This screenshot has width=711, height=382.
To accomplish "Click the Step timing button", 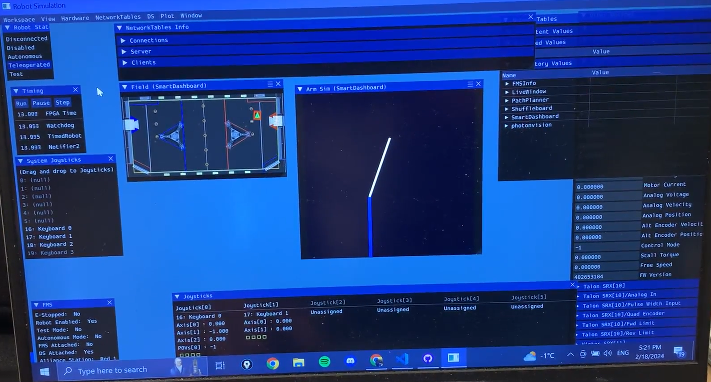I will point(62,102).
